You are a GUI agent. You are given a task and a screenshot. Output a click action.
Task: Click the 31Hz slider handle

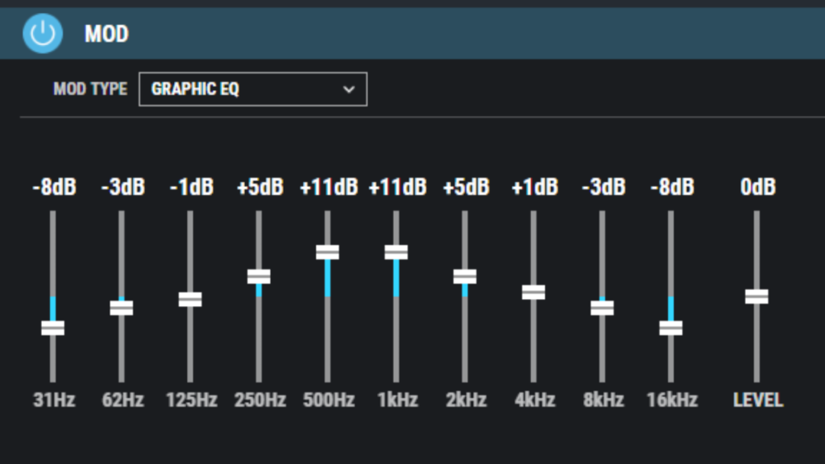(x=52, y=328)
